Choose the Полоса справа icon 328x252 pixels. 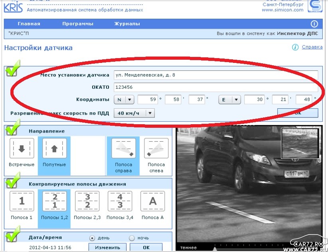point(123,148)
